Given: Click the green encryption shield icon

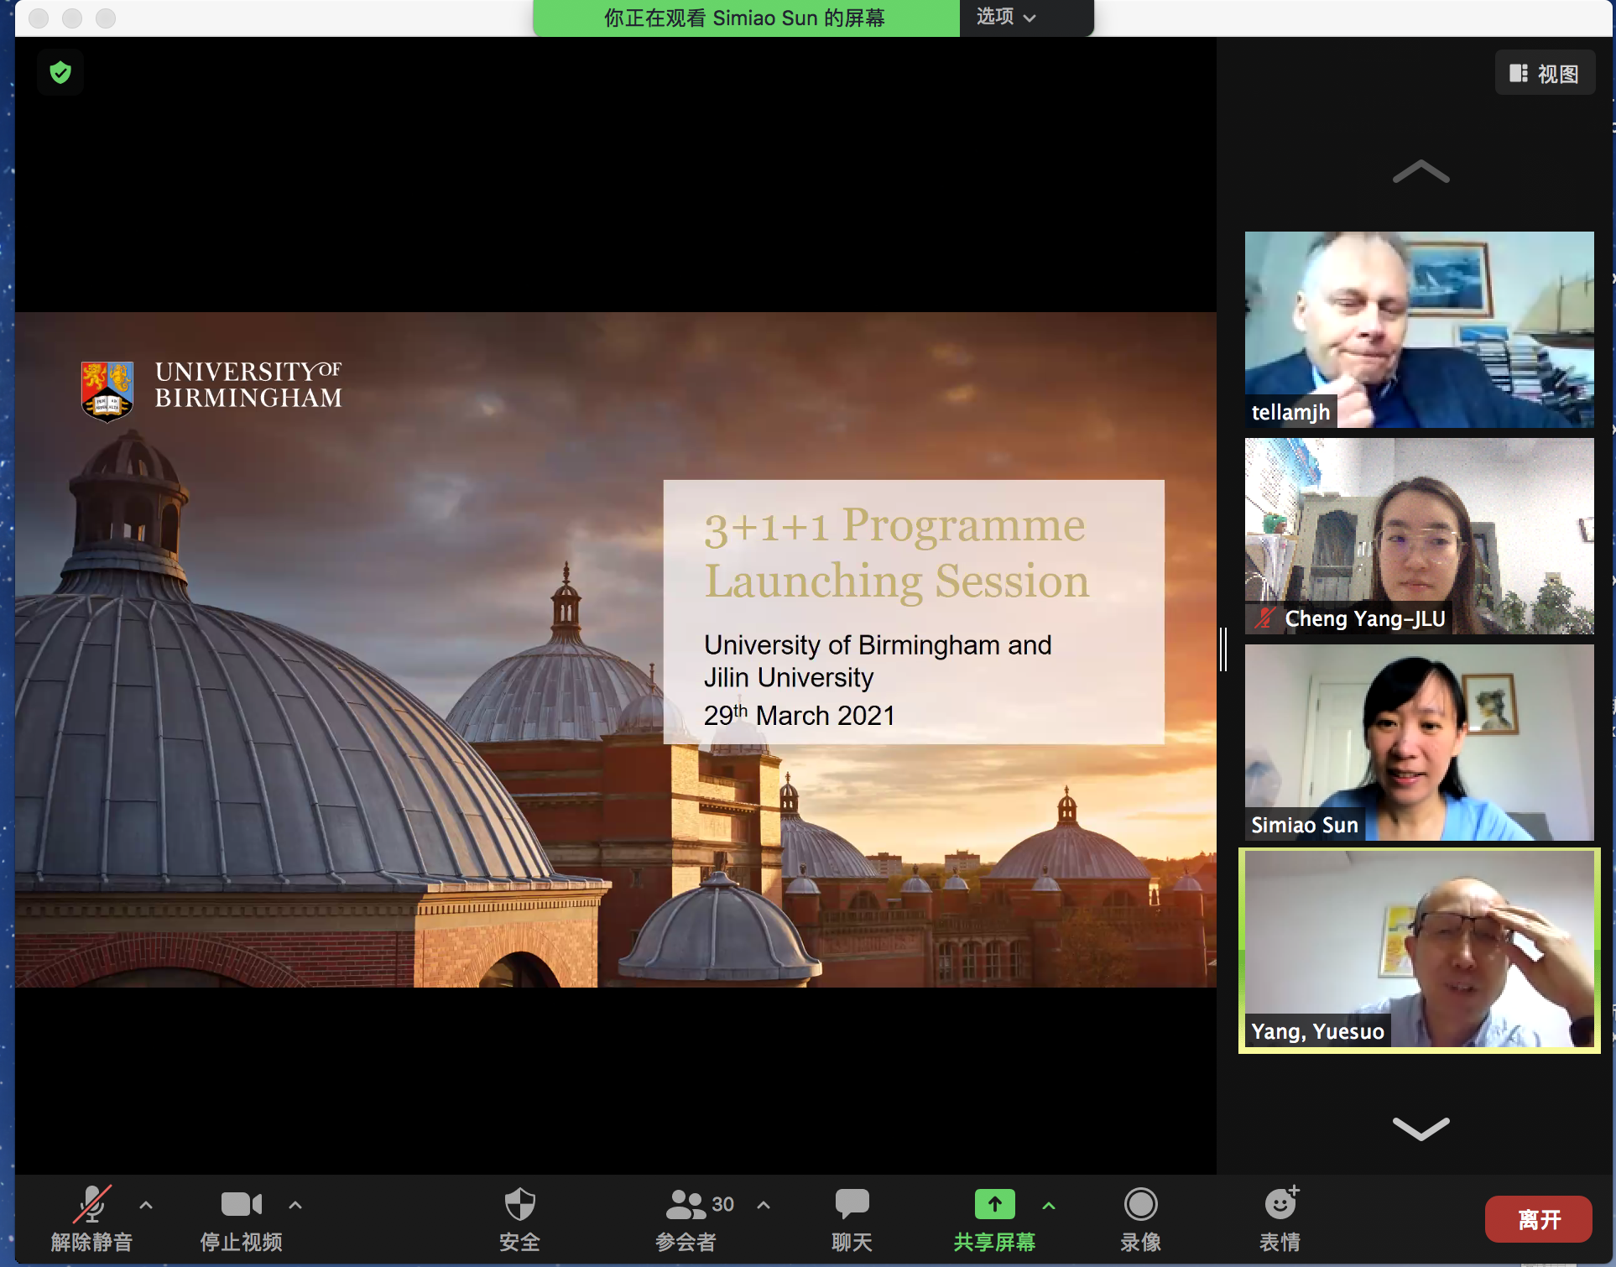Looking at the screenshot, I should tap(60, 73).
